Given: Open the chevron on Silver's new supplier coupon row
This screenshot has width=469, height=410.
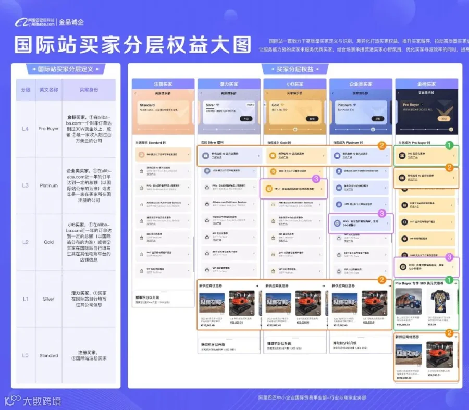Looking at the screenshot, I should pyautogui.click(x=258, y=156).
